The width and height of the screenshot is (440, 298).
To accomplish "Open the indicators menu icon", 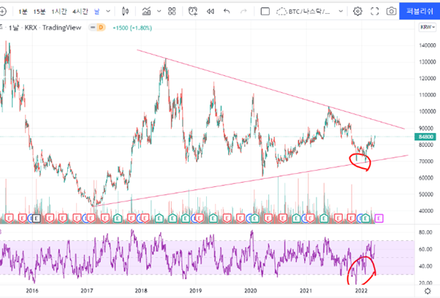I will 149,11.
